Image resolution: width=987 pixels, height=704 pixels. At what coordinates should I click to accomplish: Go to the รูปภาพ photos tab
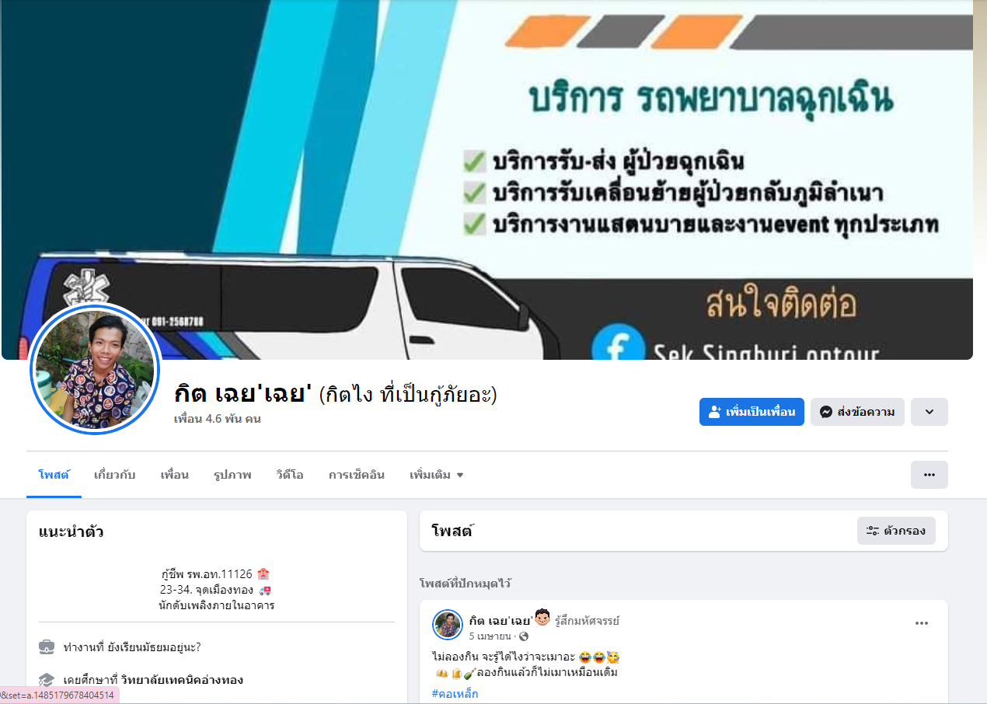tap(232, 475)
